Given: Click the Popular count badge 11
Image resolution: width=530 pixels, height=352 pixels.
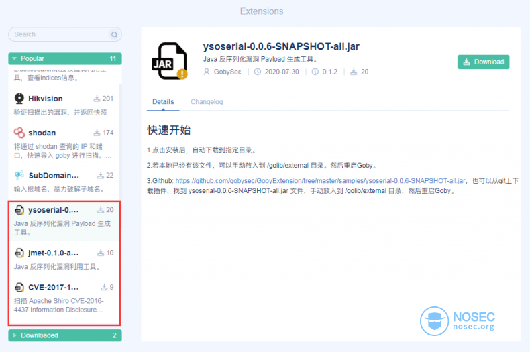Looking at the screenshot, I should tap(113, 58).
